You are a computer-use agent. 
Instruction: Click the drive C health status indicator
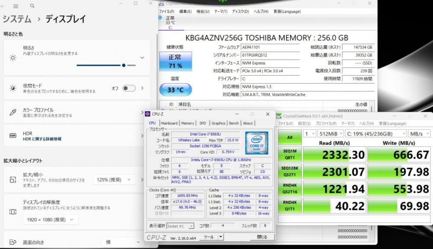(x=170, y=23)
